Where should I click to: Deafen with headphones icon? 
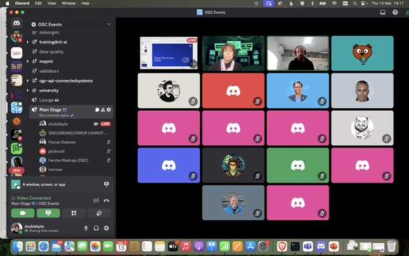96,228
